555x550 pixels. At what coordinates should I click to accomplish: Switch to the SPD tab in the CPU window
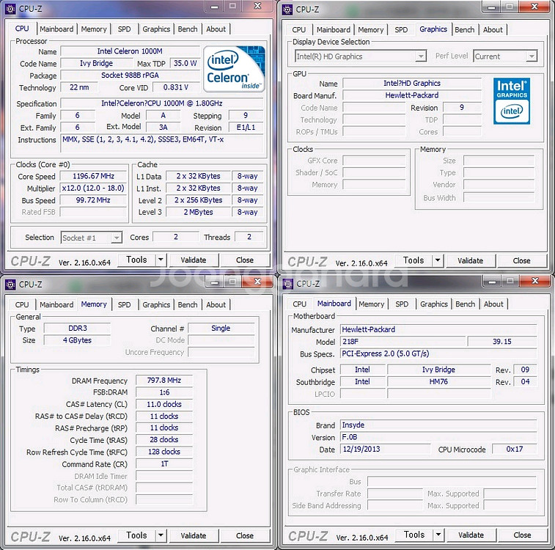point(125,29)
